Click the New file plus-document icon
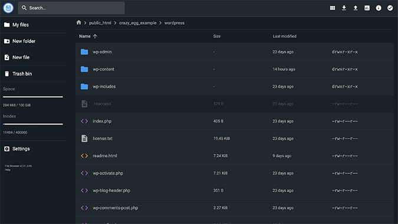The image size is (398, 224). coord(7,57)
